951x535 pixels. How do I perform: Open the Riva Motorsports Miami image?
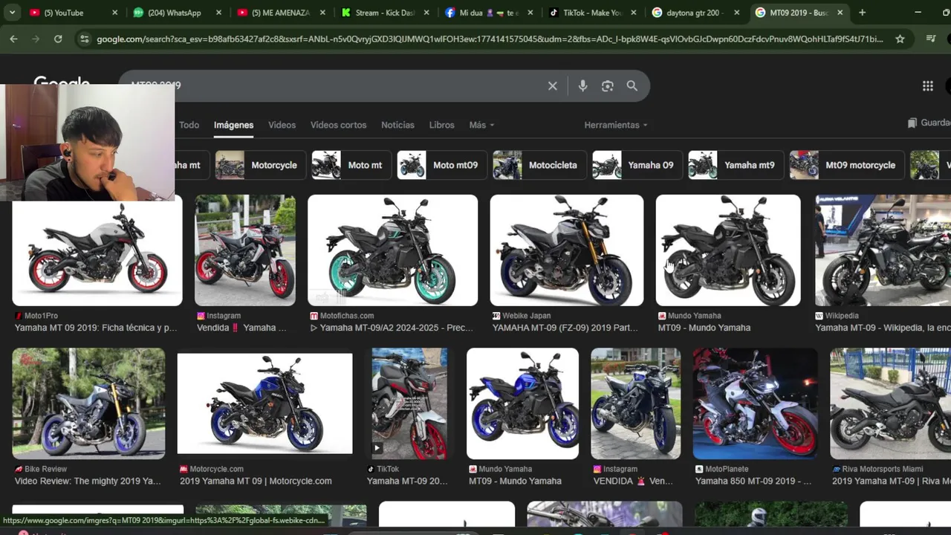tap(890, 403)
